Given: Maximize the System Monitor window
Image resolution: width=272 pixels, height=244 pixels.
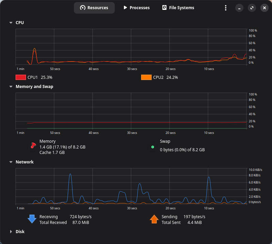Looking at the screenshot, I should click(x=252, y=8).
